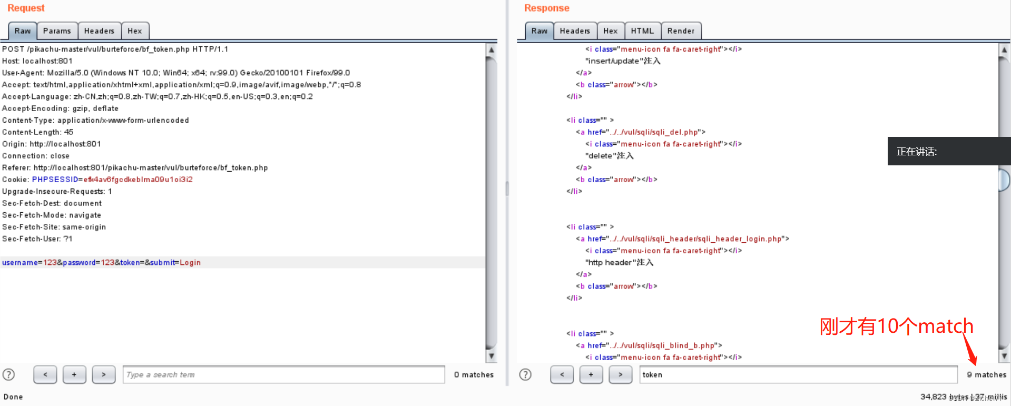Click the Response panel title
Screen dimensions: 1011x406
click(x=546, y=8)
